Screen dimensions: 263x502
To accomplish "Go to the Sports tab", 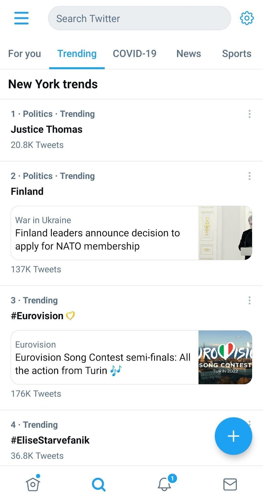I will click(x=236, y=54).
